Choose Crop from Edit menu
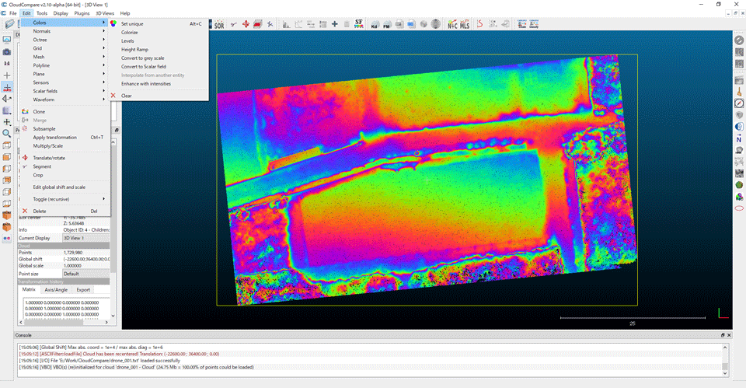Image resolution: width=746 pixels, height=388 pixels. click(x=64, y=175)
